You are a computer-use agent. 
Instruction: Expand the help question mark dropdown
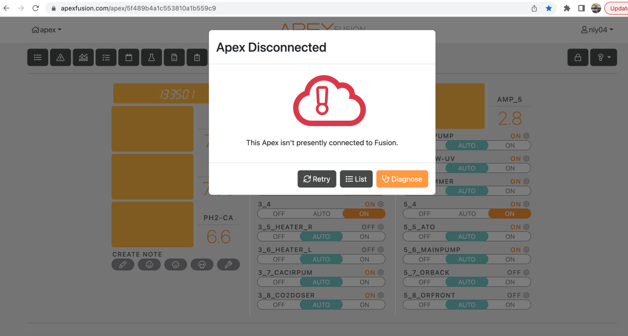click(x=603, y=57)
